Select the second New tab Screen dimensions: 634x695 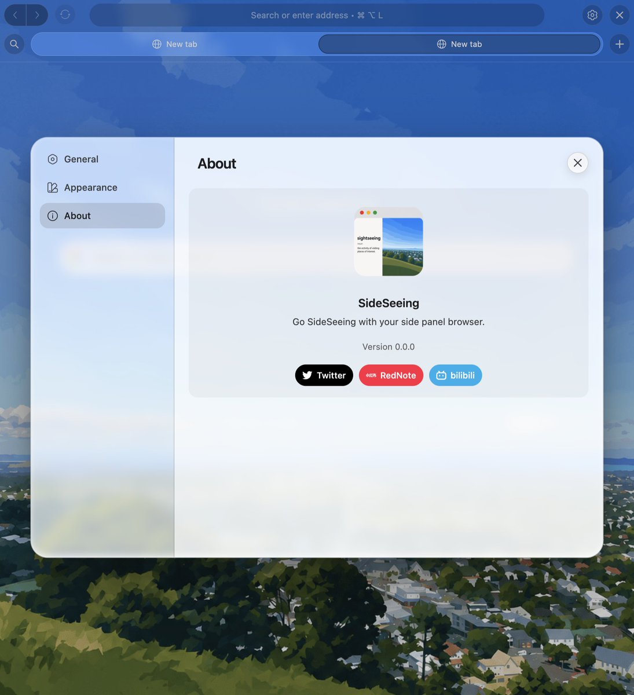(x=459, y=44)
